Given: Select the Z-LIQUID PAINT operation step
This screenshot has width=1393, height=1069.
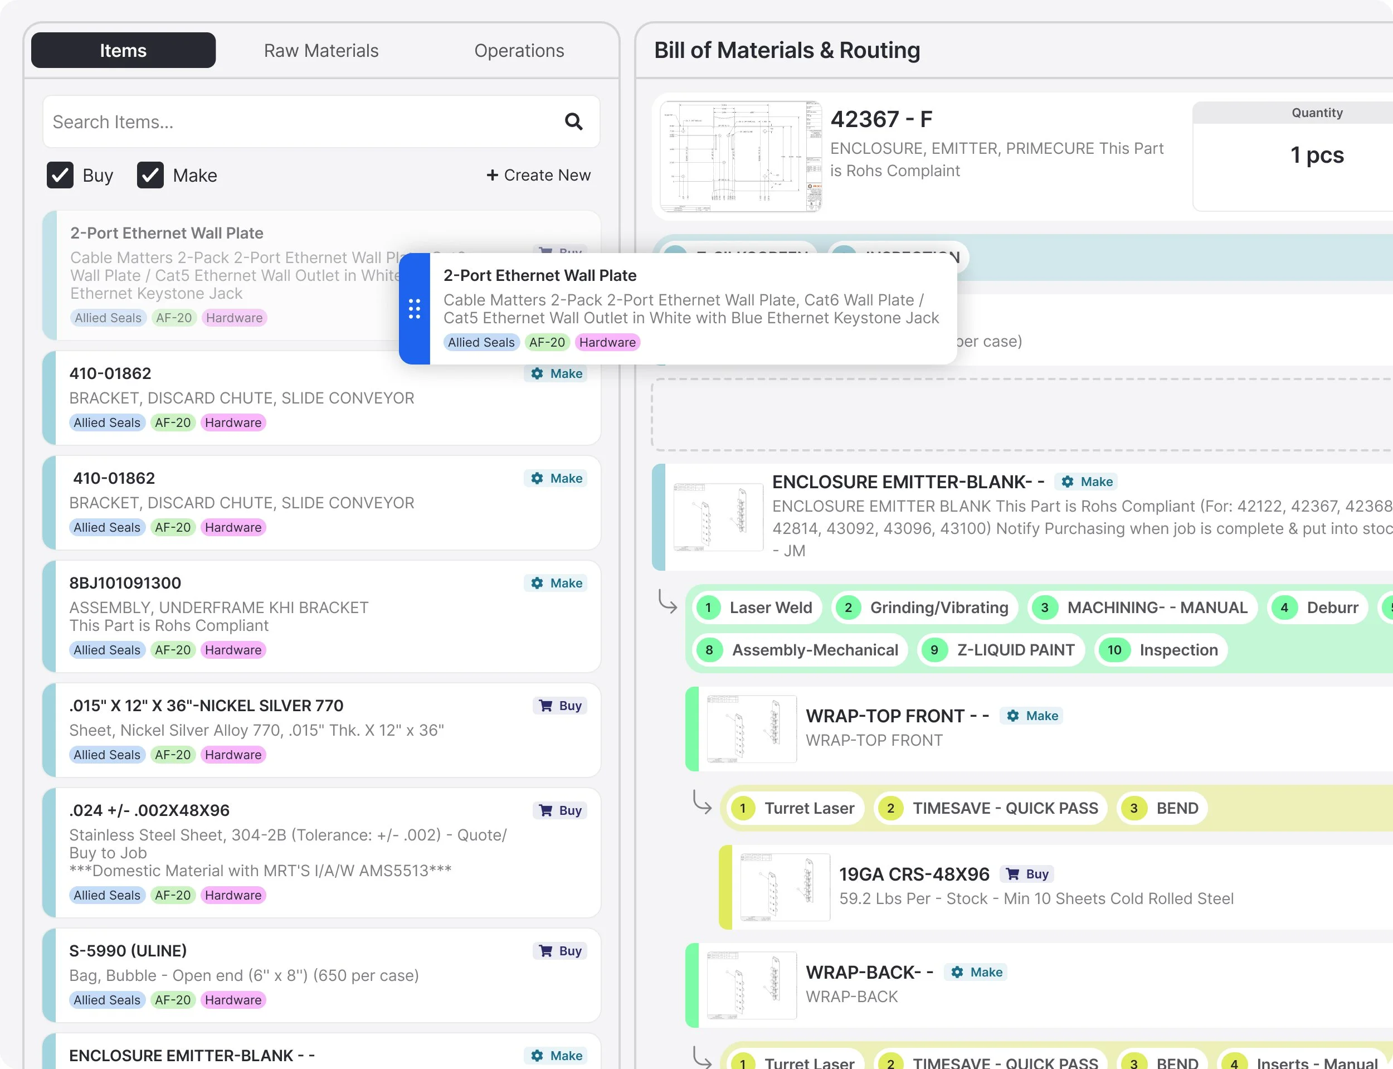Looking at the screenshot, I should pyautogui.click(x=1001, y=650).
